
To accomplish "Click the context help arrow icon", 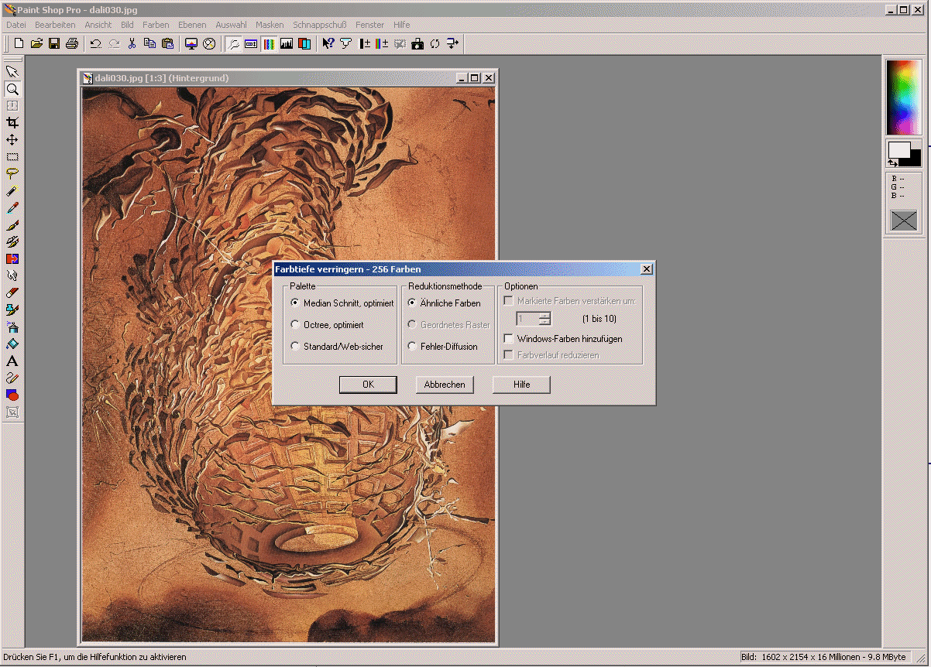I will 328,43.
